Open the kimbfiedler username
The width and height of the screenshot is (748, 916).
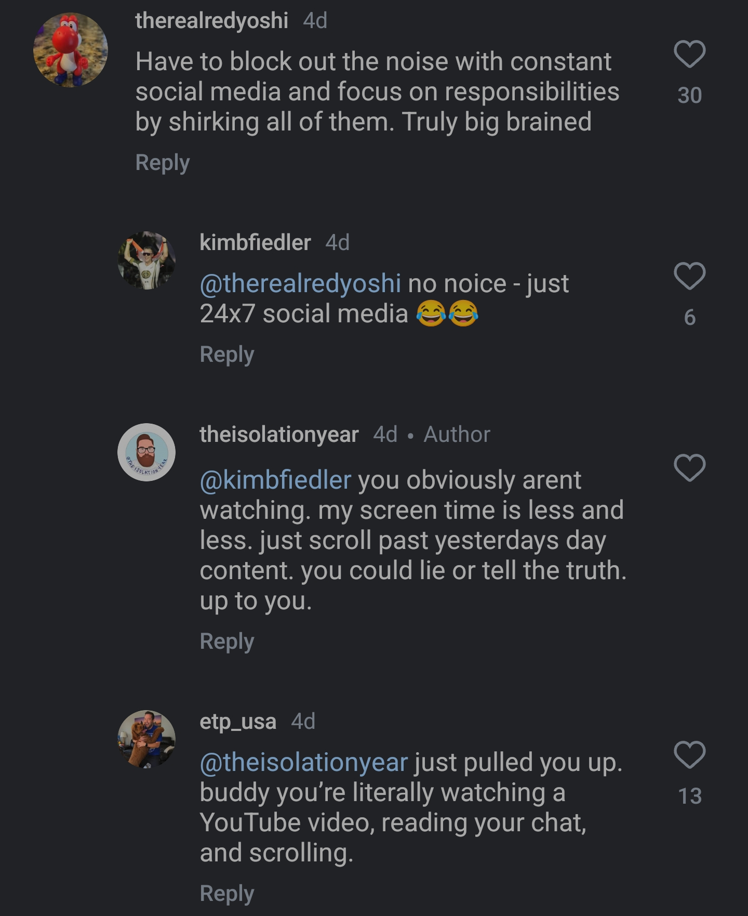tap(255, 242)
